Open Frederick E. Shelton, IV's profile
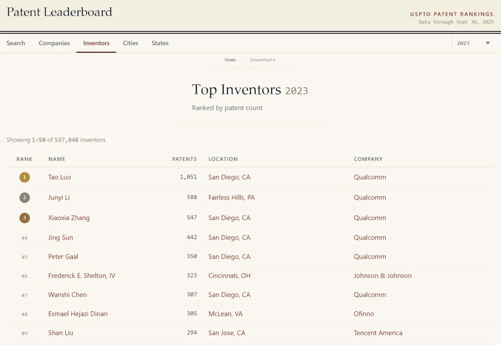 (81, 276)
